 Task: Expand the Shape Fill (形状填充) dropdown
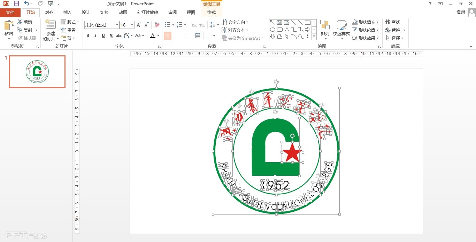[378, 22]
